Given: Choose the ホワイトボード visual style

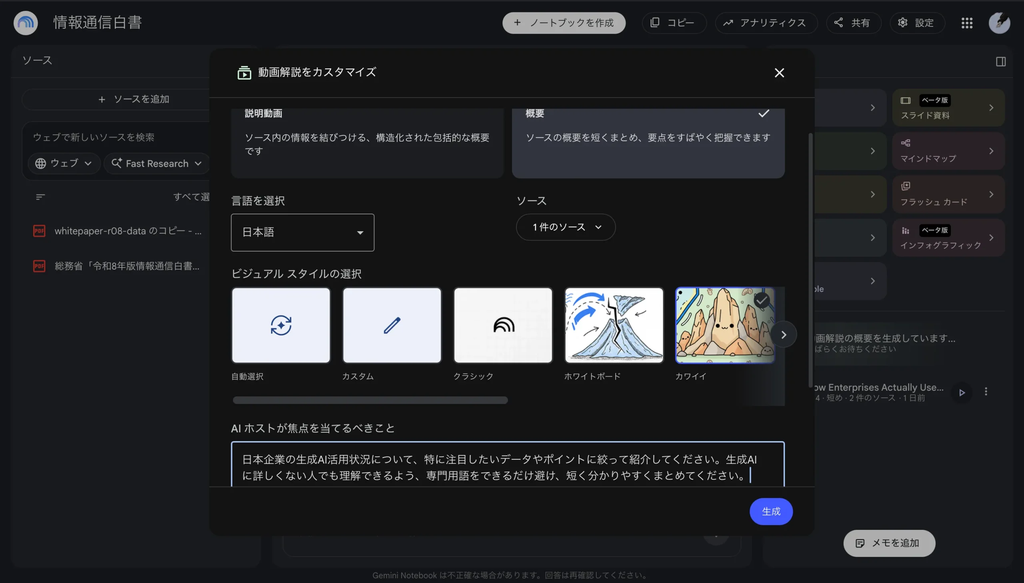Looking at the screenshot, I should tap(614, 325).
